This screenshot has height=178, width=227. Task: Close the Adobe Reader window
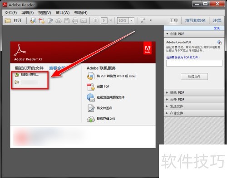pyautogui.click(x=217, y=4)
